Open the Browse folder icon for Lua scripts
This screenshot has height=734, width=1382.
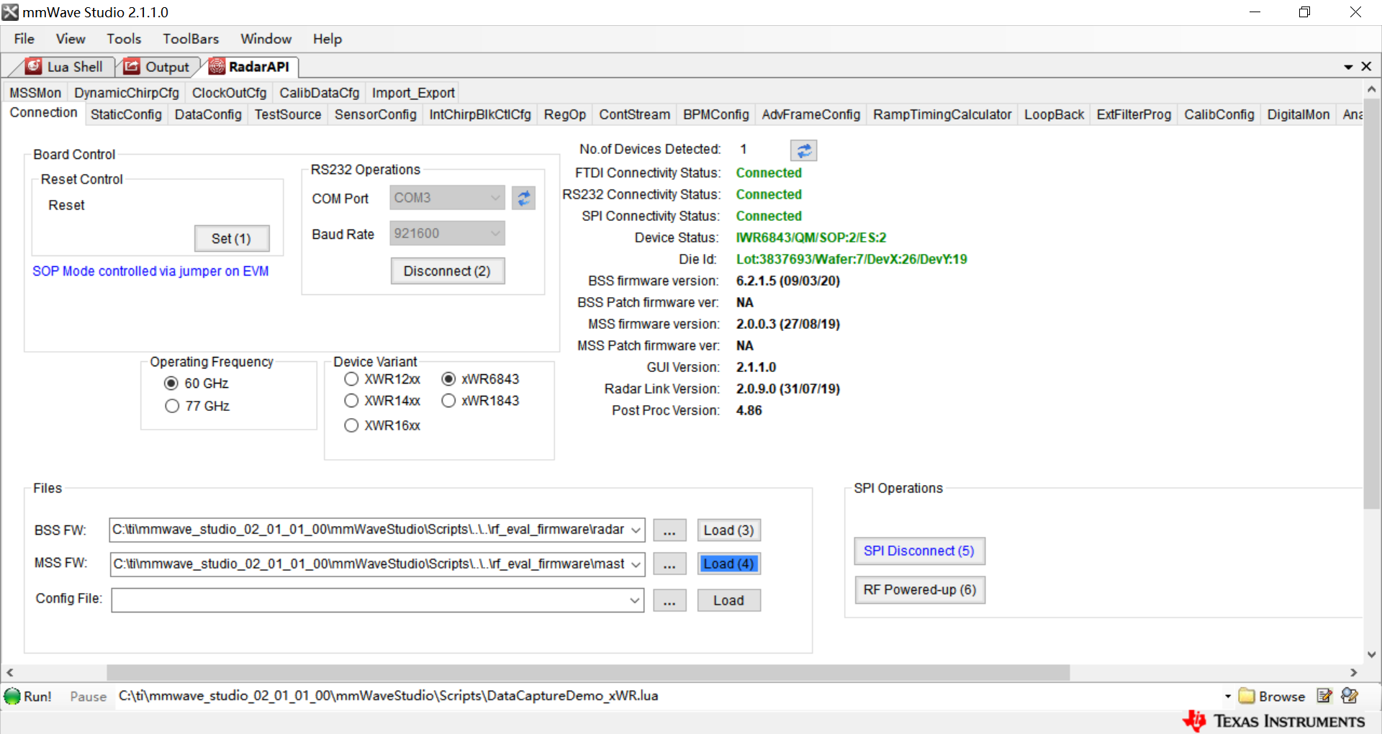[1247, 695]
